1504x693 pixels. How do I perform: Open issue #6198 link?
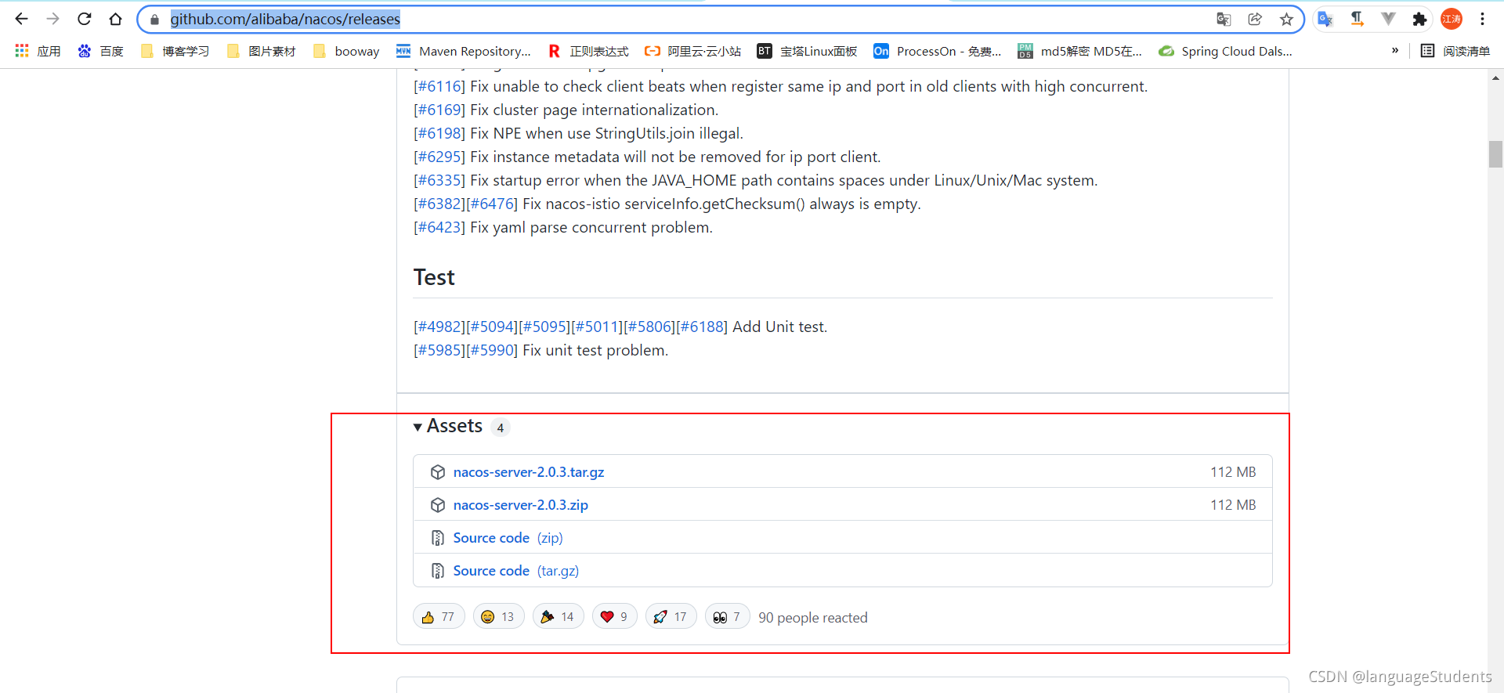[439, 133]
